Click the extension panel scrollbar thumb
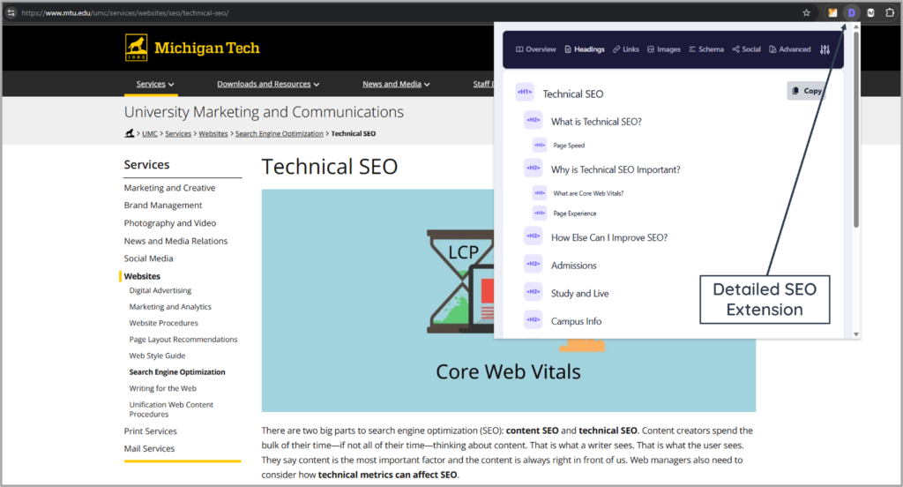This screenshot has height=487, width=903. point(855,130)
